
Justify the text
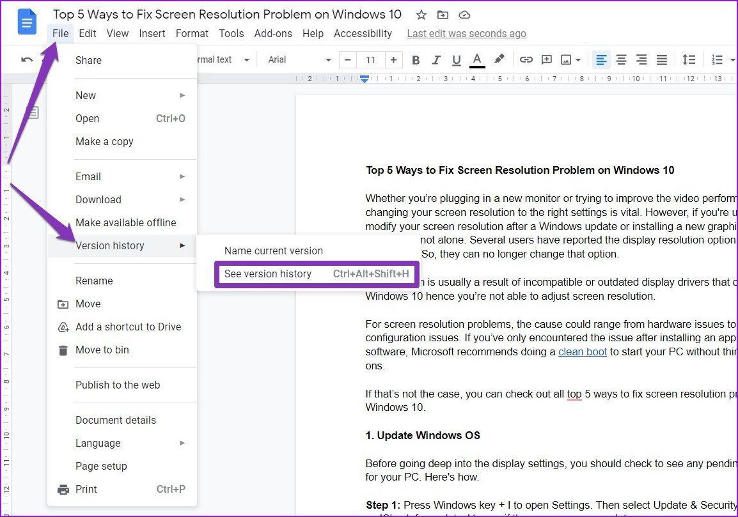pos(662,59)
